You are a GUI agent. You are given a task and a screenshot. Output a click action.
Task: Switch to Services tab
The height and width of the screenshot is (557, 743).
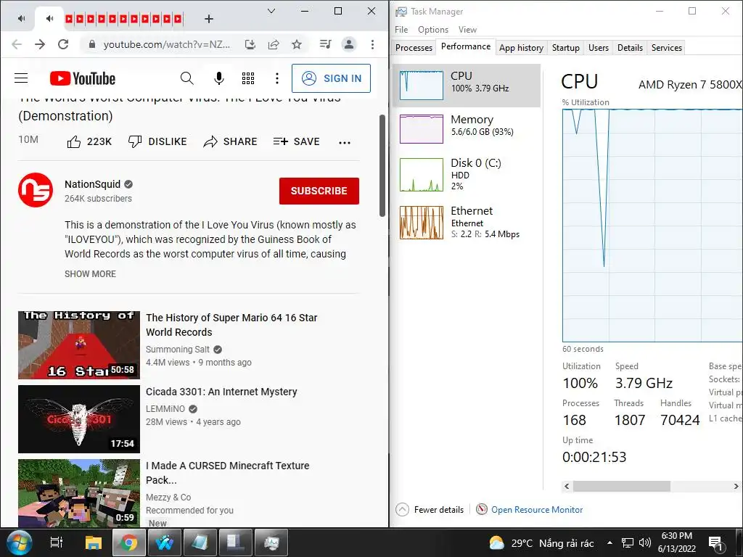coord(667,47)
